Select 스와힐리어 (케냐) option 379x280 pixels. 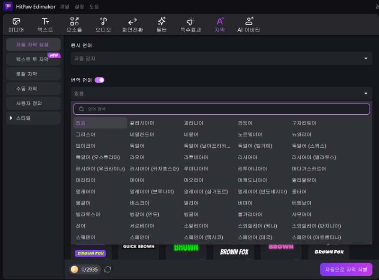click(257, 226)
